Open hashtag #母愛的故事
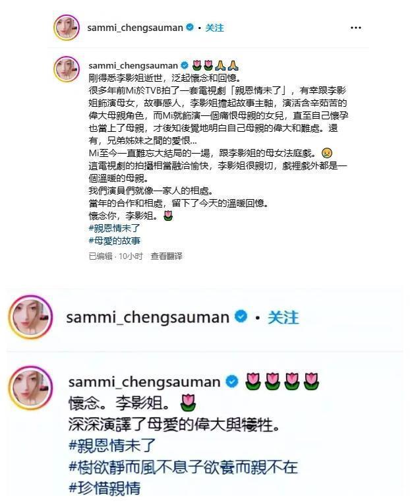Image resolution: width=410 pixels, height=503 pixels. pos(115,241)
